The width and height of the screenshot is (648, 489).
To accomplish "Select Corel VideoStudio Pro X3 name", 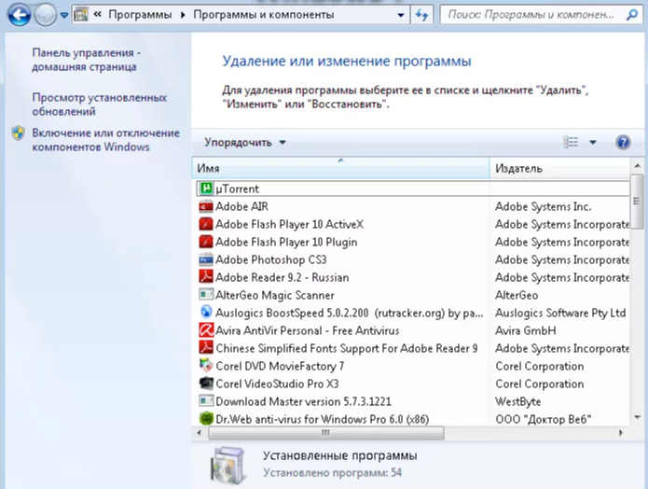I will 277,384.
